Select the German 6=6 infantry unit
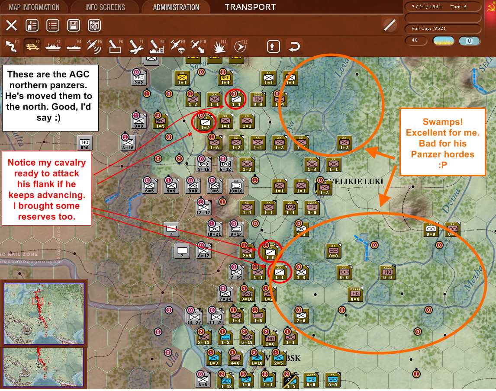This screenshot has width=496, height=391. pos(150,186)
